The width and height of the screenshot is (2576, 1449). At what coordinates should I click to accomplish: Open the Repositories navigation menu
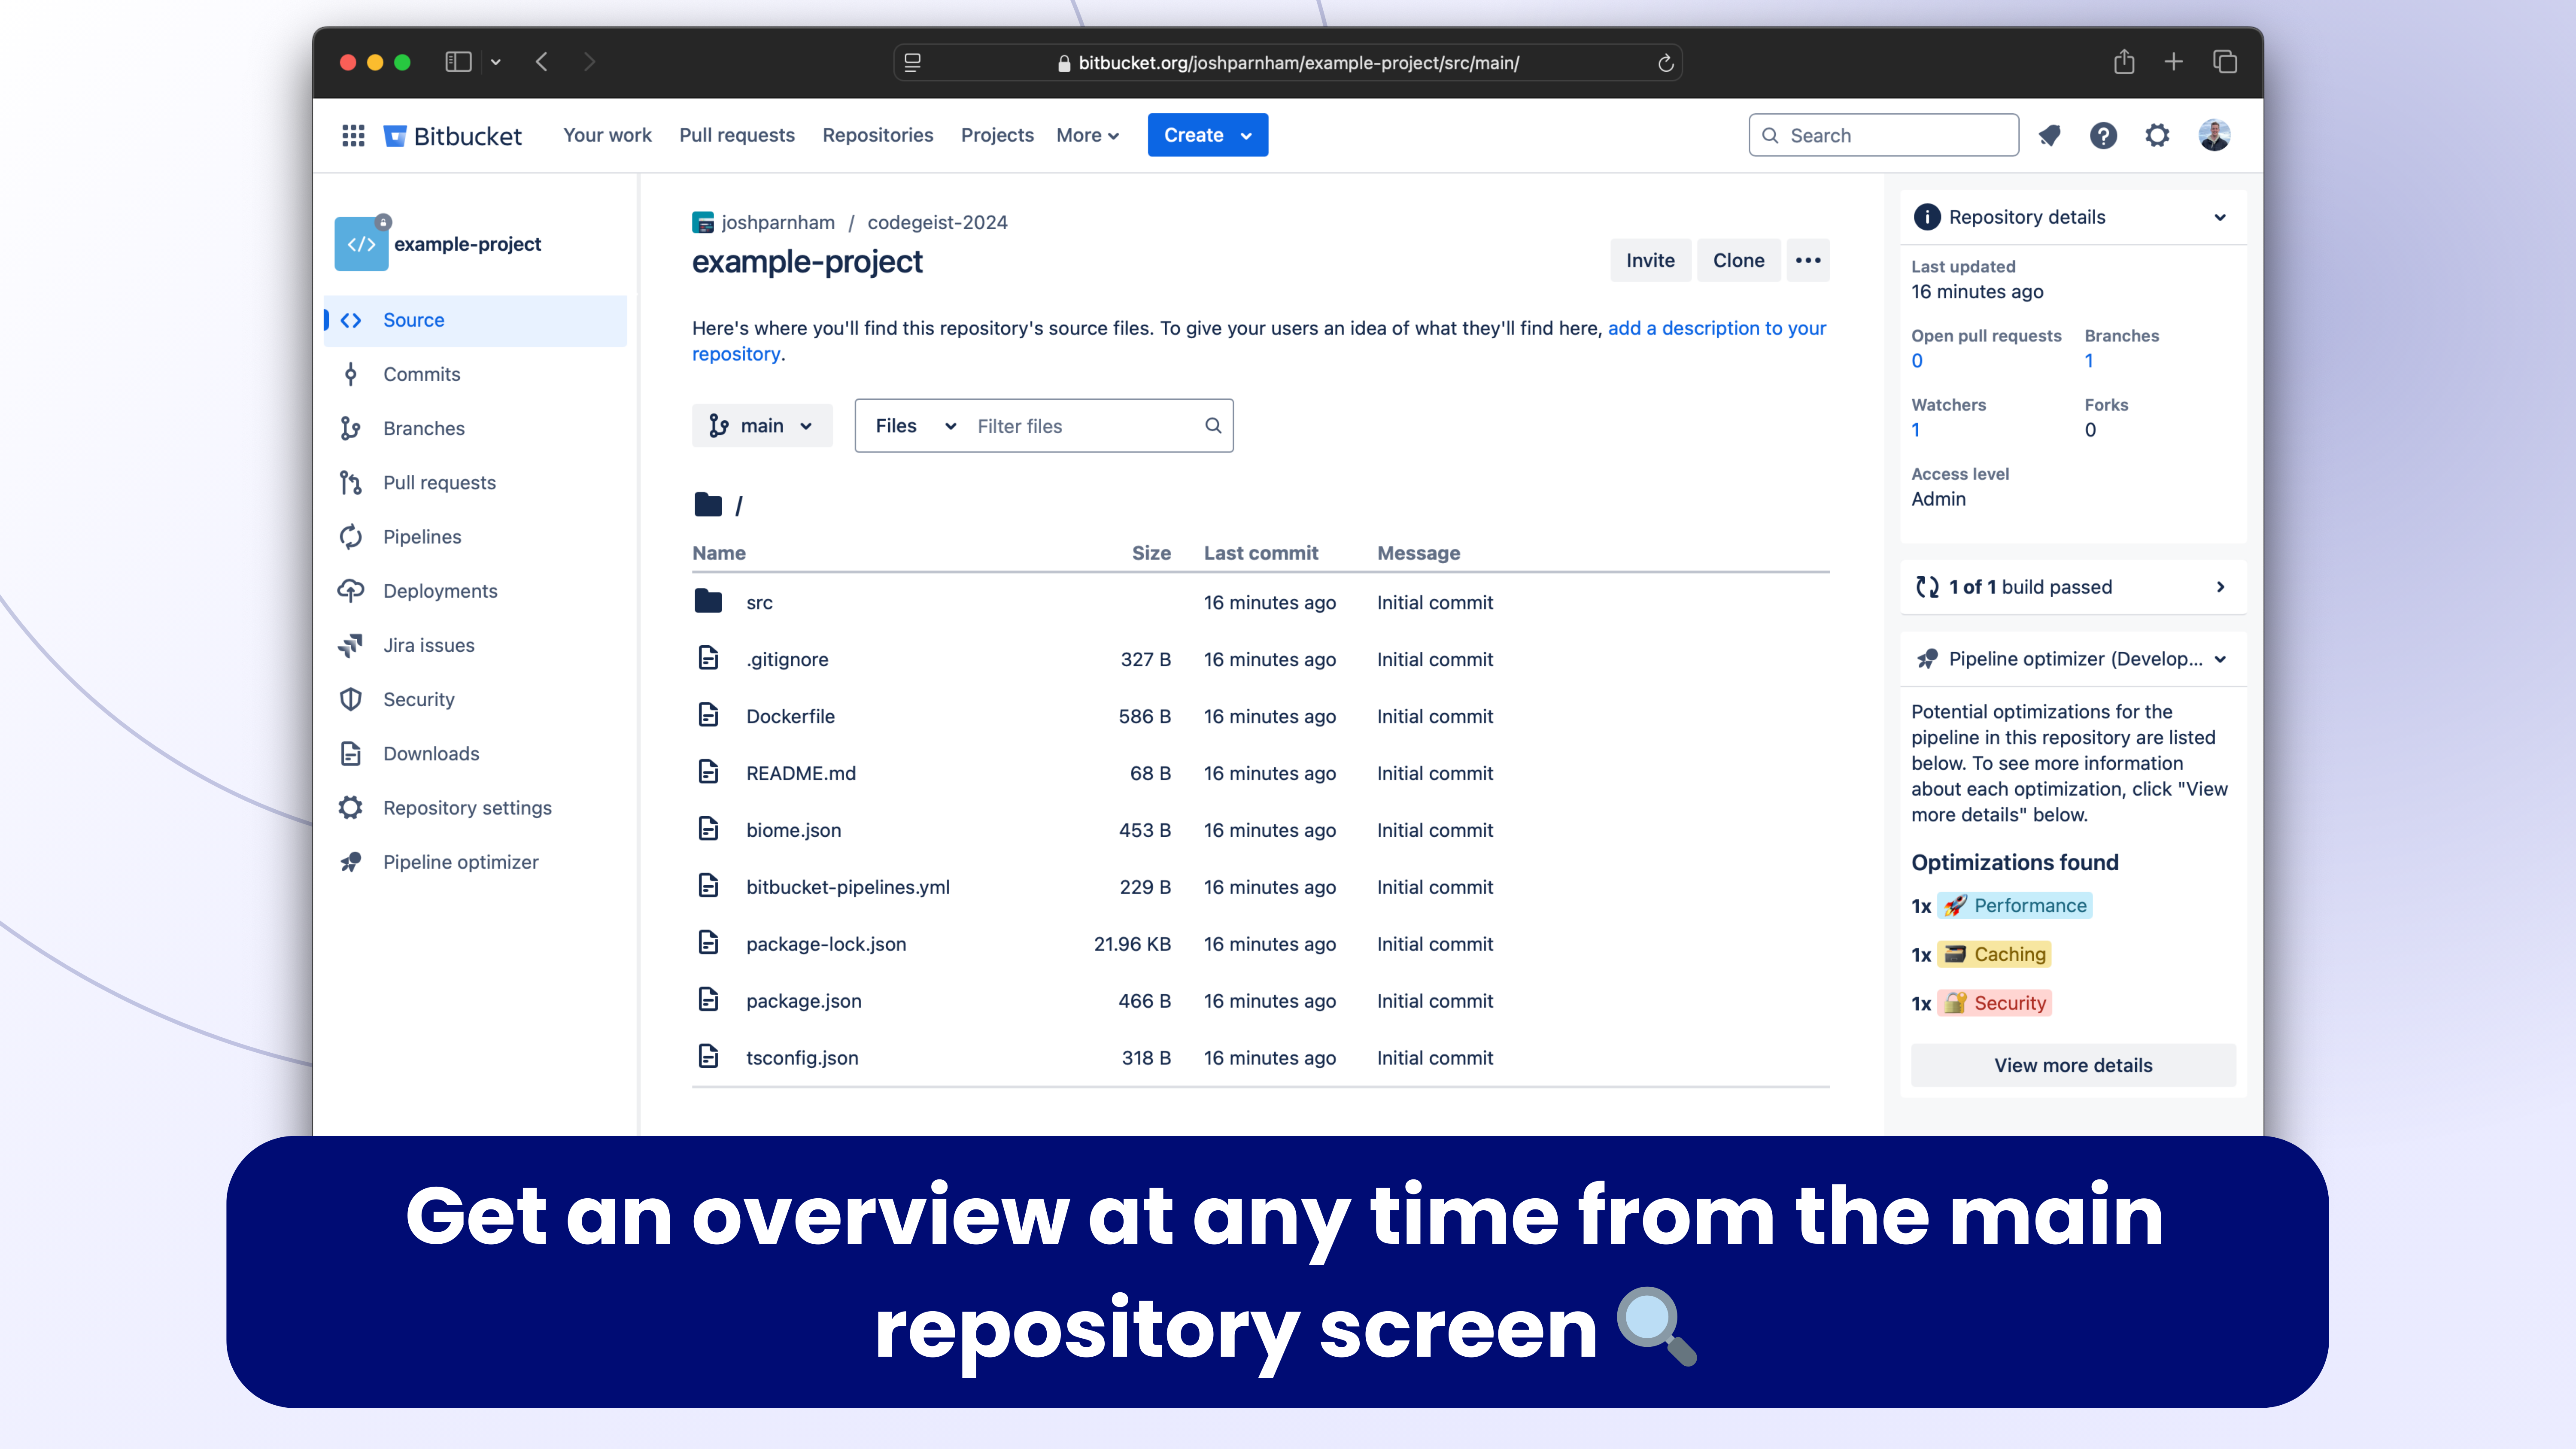click(x=877, y=135)
